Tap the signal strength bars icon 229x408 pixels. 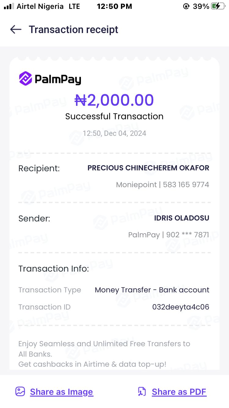click(9, 6)
